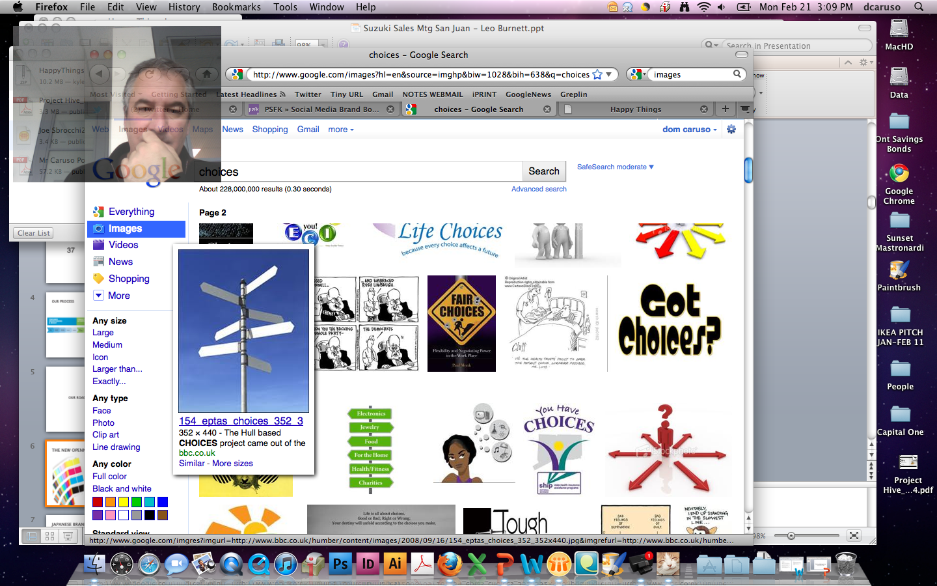Click the iTunes dock icon

click(286, 564)
